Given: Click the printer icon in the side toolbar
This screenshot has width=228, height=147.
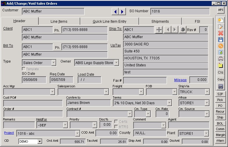Looking at the screenshot, I should [x=221, y=59].
